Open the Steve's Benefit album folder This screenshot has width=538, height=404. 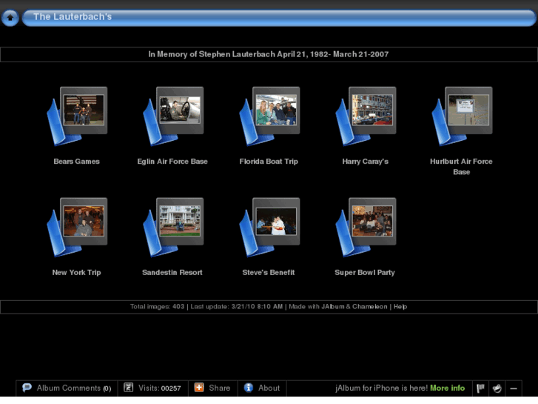(x=269, y=228)
